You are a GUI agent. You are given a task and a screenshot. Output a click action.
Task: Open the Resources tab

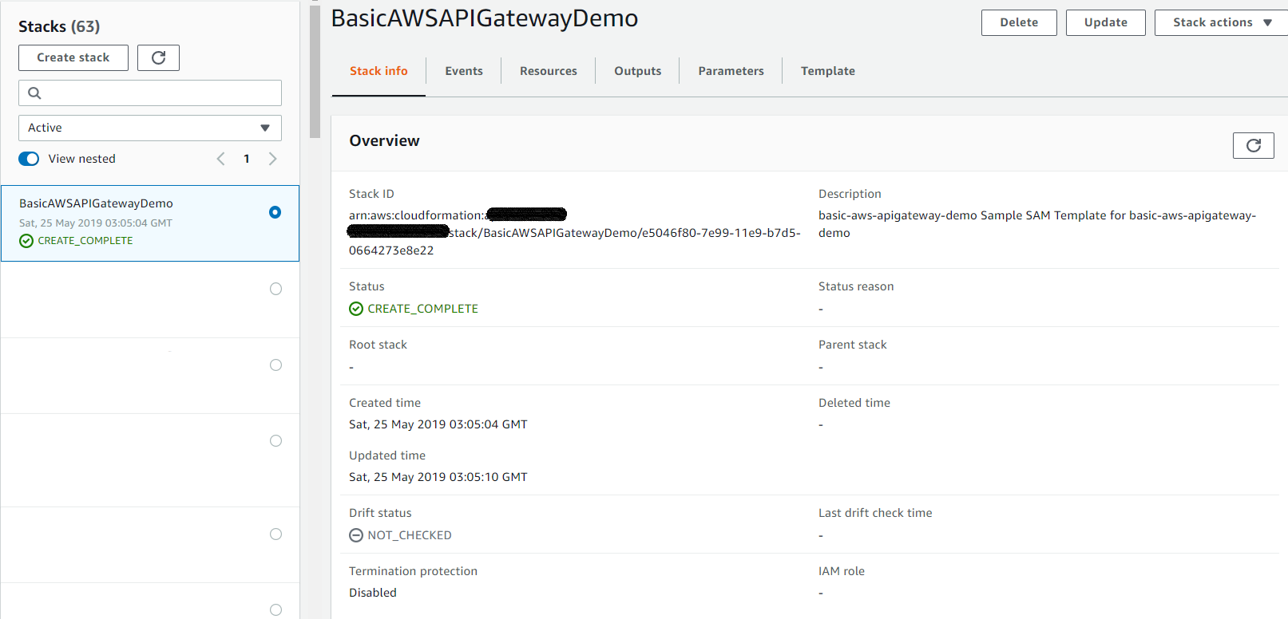(x=549, y=71)
